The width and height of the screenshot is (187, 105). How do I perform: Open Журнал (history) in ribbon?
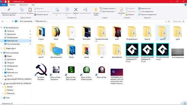130,15
